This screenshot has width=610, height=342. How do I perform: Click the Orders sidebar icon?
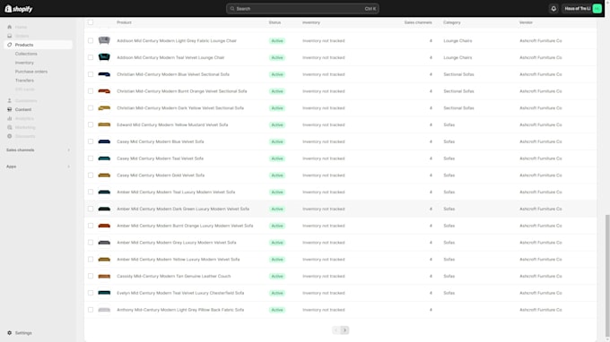[10, 36]
